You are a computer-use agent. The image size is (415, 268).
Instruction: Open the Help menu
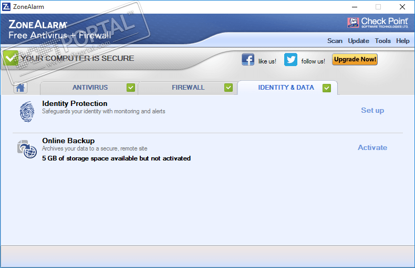tap(402, 41)
